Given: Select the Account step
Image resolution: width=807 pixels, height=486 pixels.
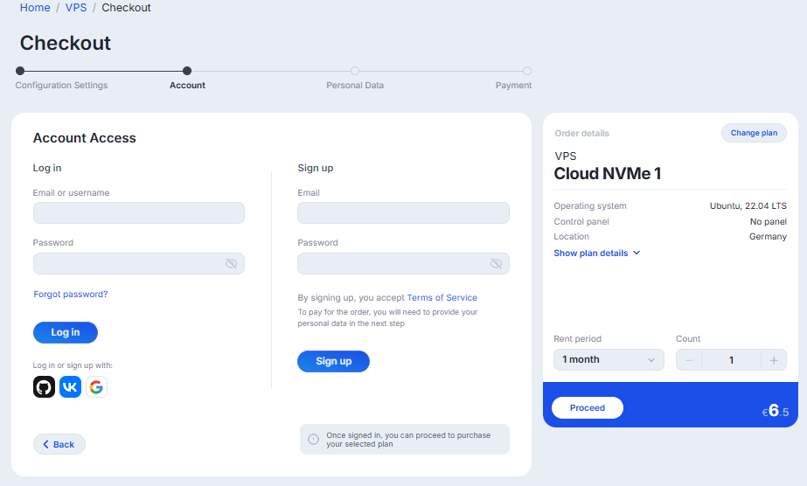Looking at the screenshot, I should tap(187, 86).
